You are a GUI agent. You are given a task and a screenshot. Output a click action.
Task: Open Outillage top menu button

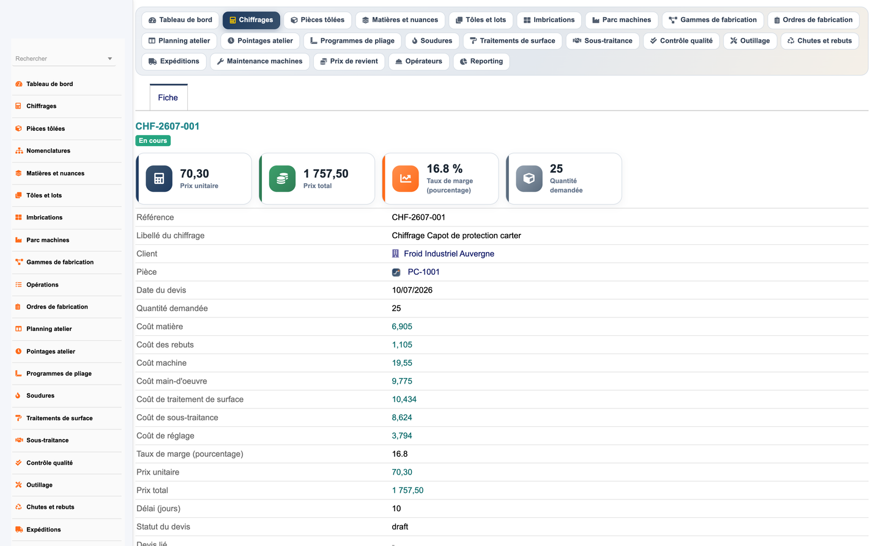[x=750, y=41]
